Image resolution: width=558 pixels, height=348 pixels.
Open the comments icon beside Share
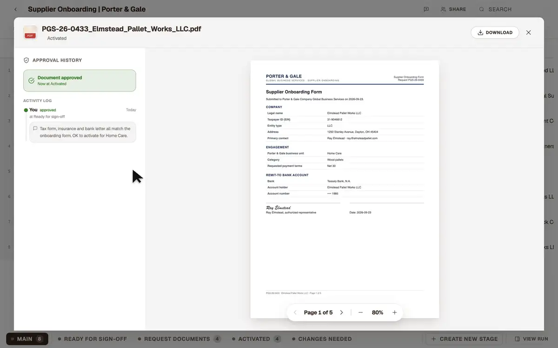tap(426, 9)
